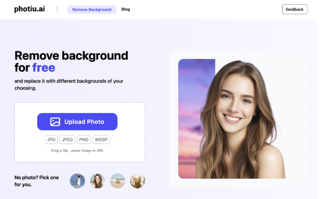329x199 pixels.
Task: Click the 'Drag a file, paste image or URL' text
Action: click(x=77, y=151)
